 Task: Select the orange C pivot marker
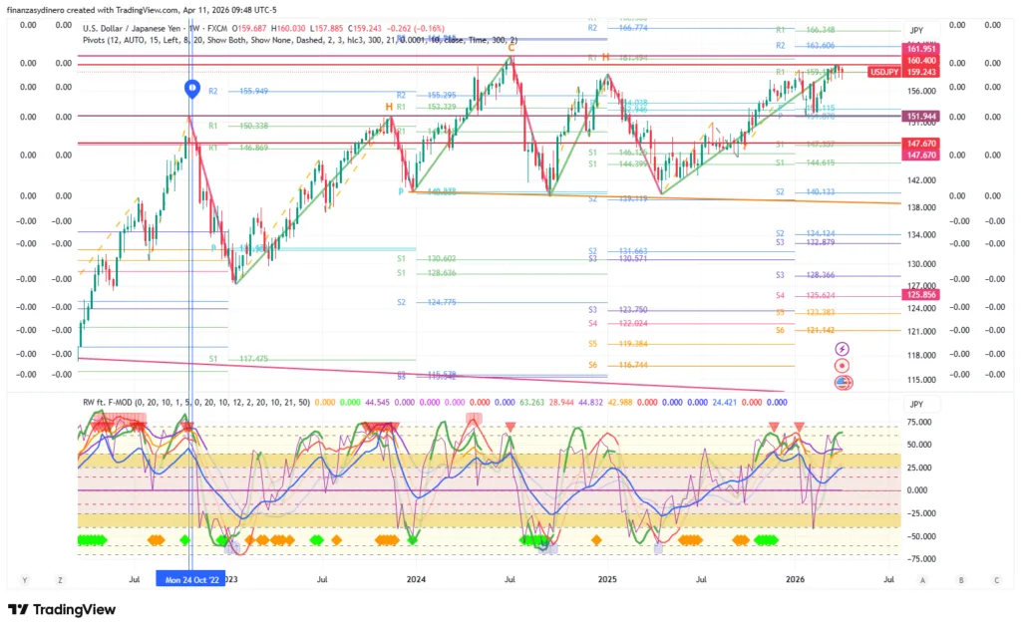click(511, 47)
